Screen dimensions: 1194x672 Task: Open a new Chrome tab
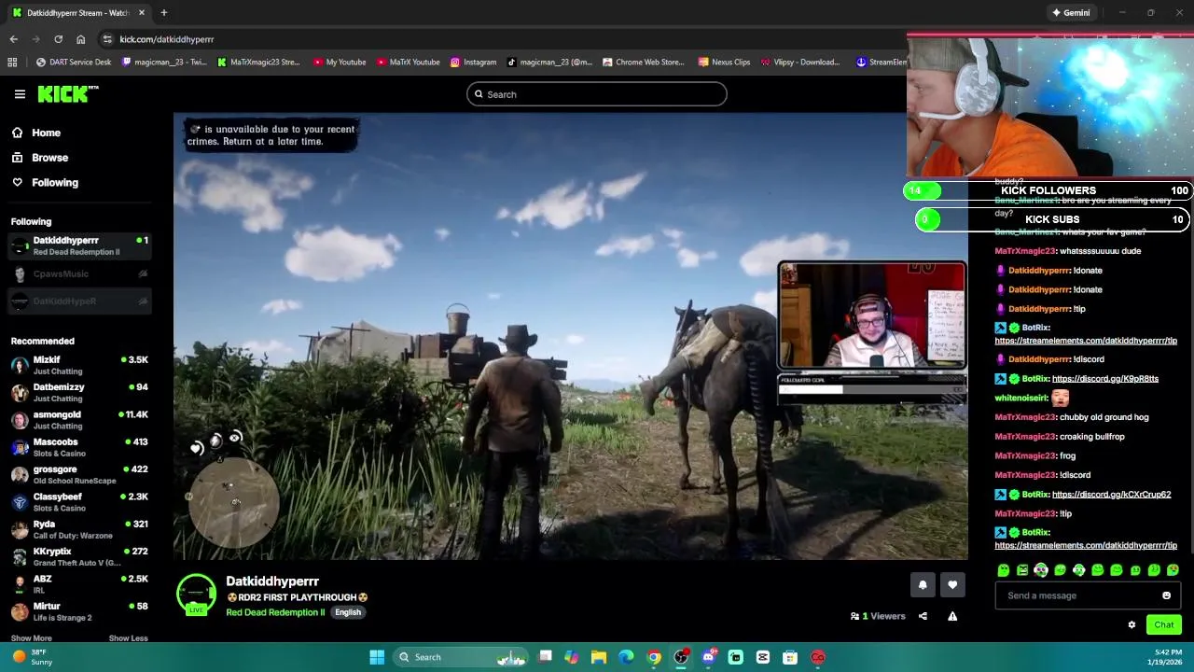pyautogui.click(x=163, y=13)
